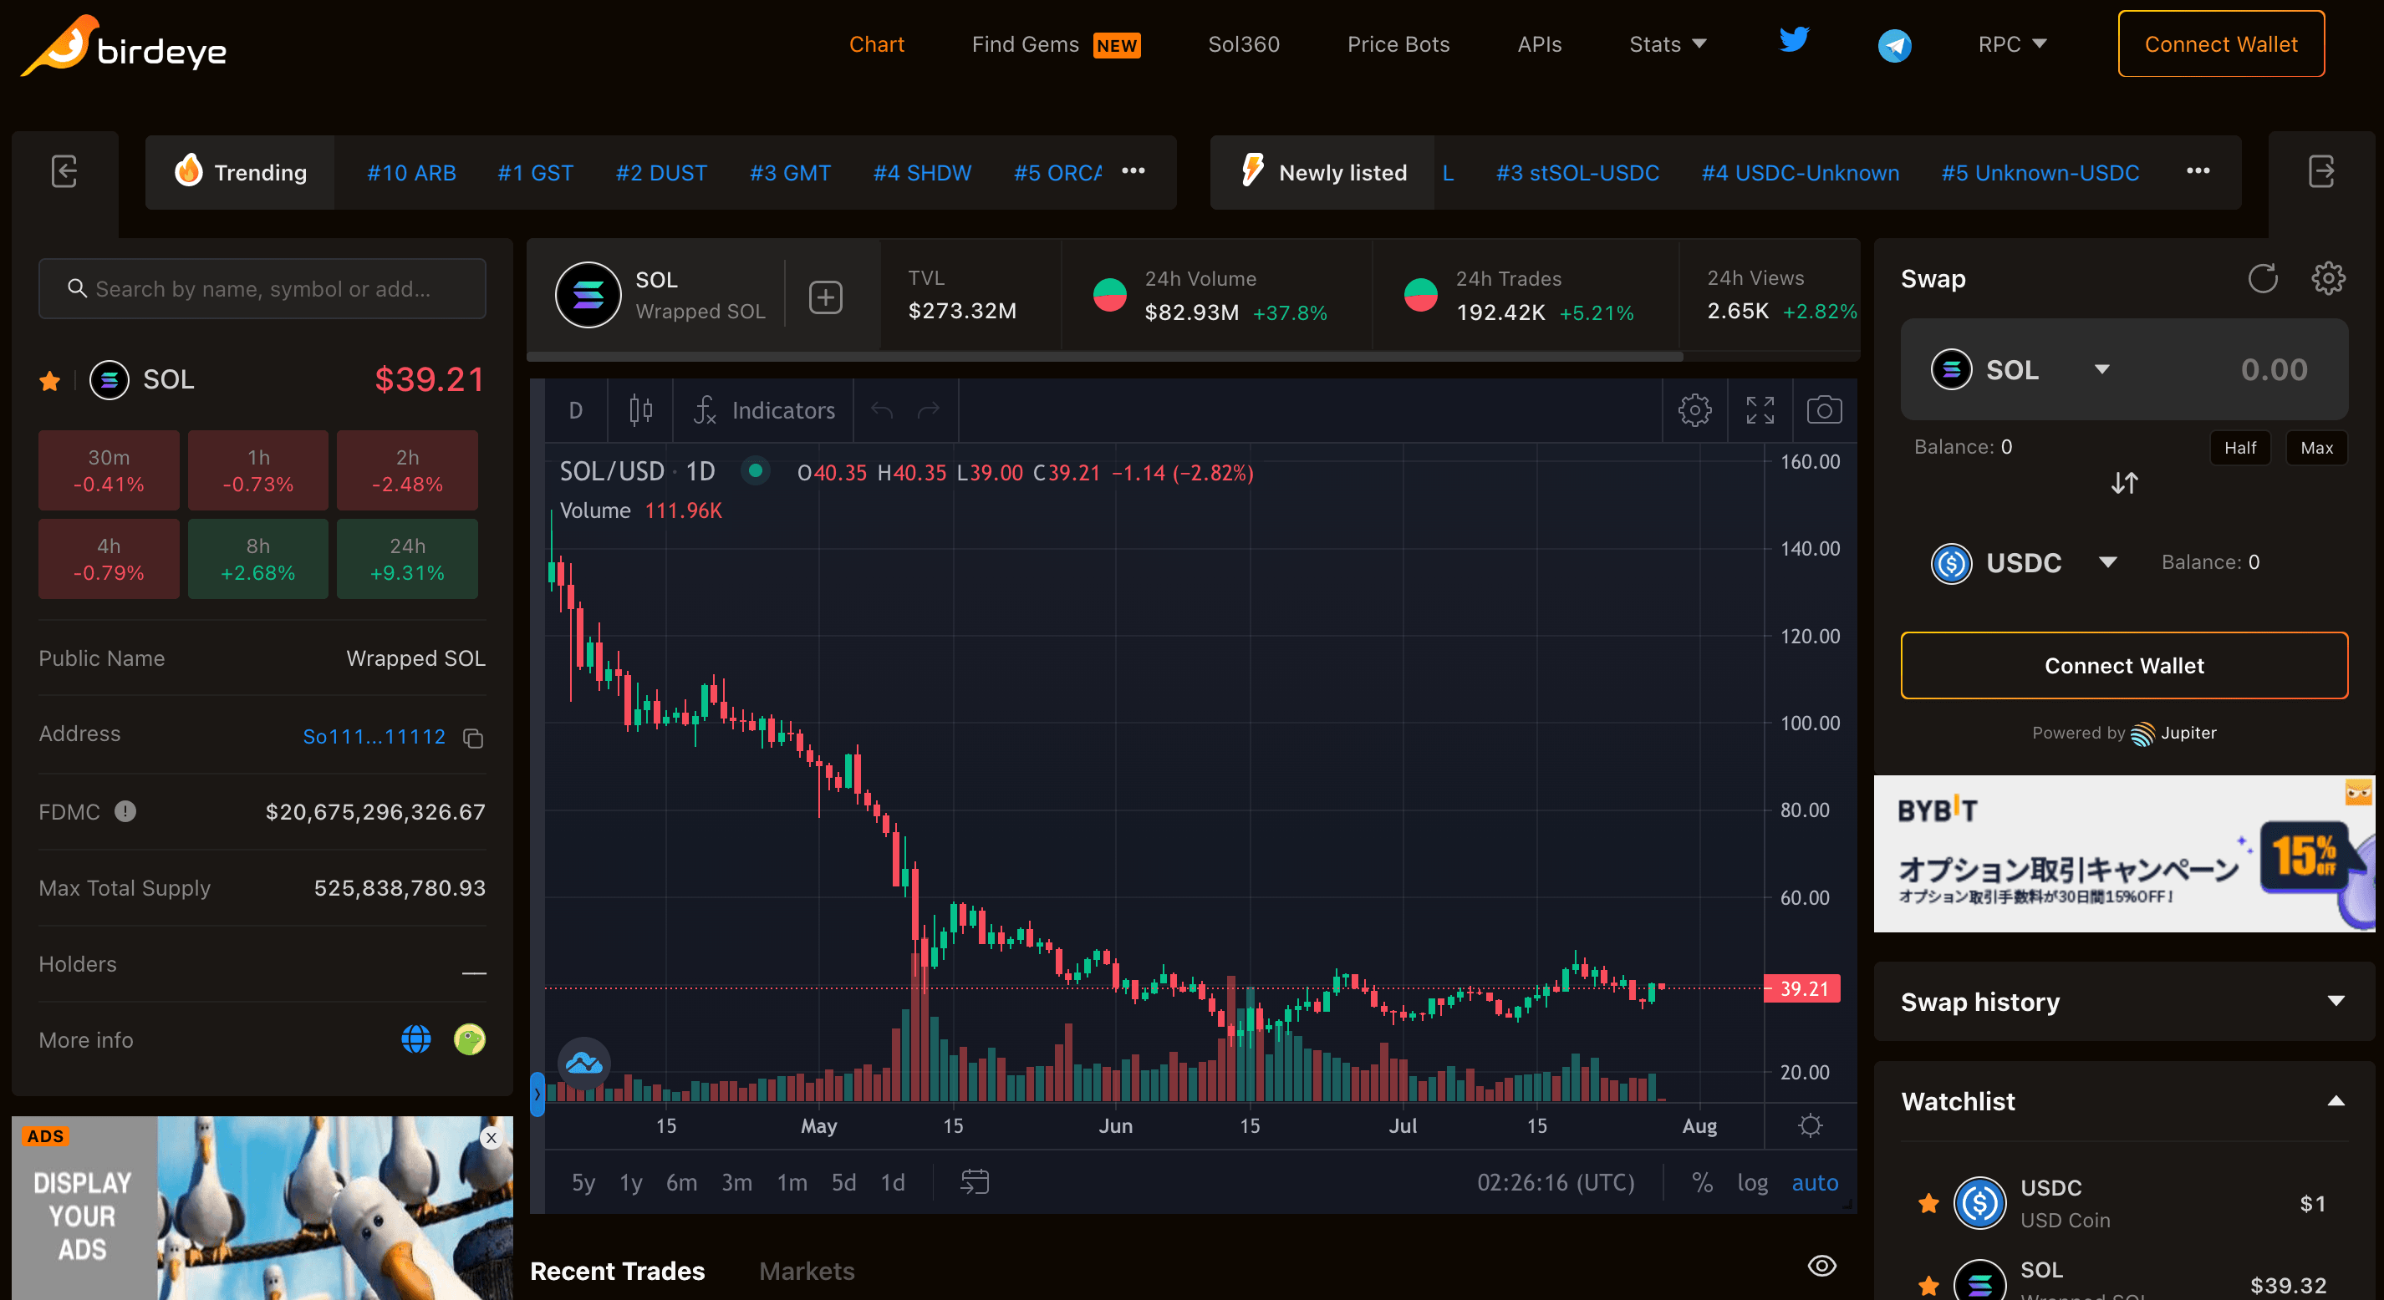Screen dimensions: 2384x1300
Task: Collapse the right swap sidebar
Action: 2320,171
